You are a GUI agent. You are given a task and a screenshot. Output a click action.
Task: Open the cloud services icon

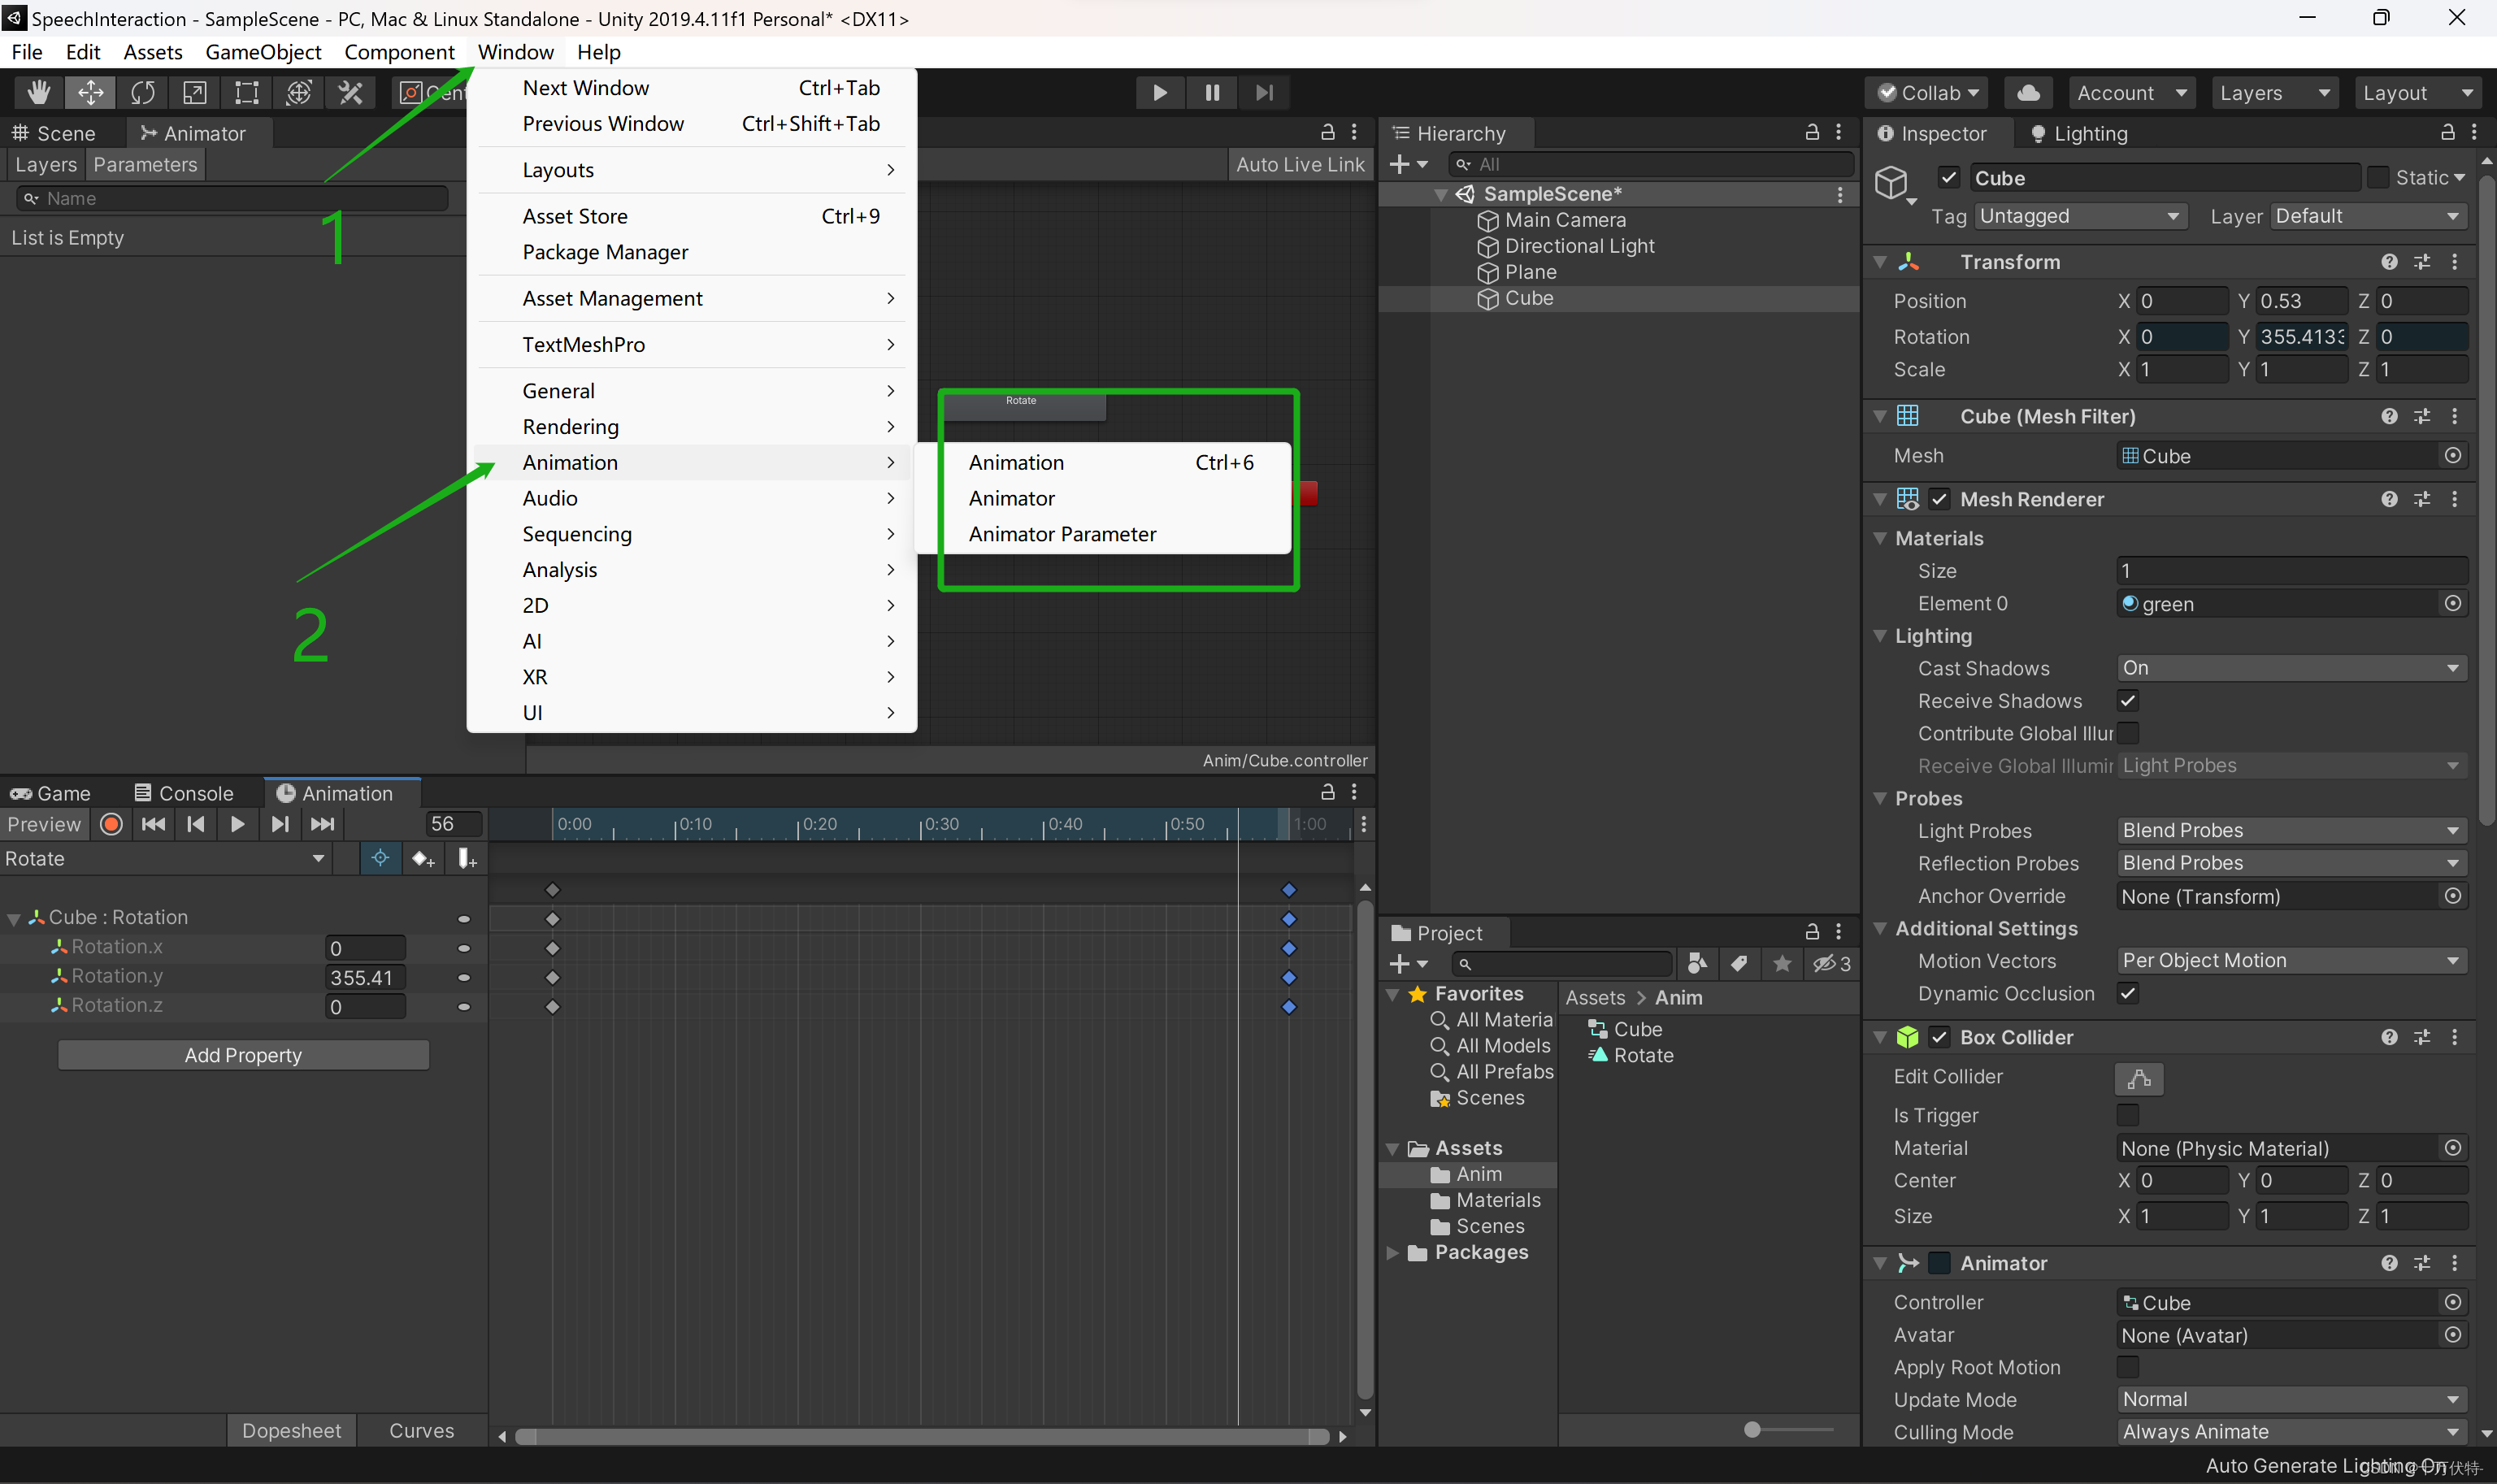[x=2028, y=93]
